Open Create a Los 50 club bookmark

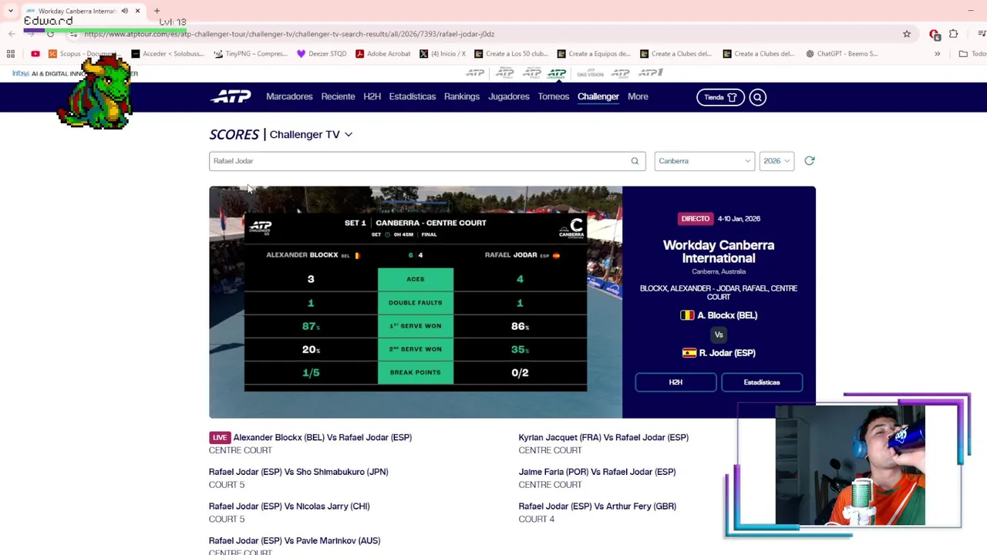point(510,54)
